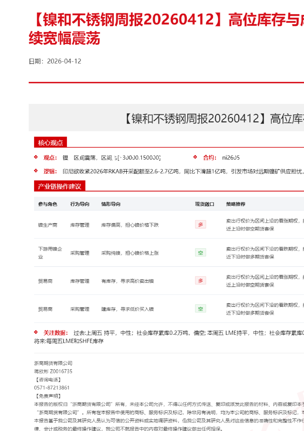Click the 情形导向 column header

coord(111,204)
